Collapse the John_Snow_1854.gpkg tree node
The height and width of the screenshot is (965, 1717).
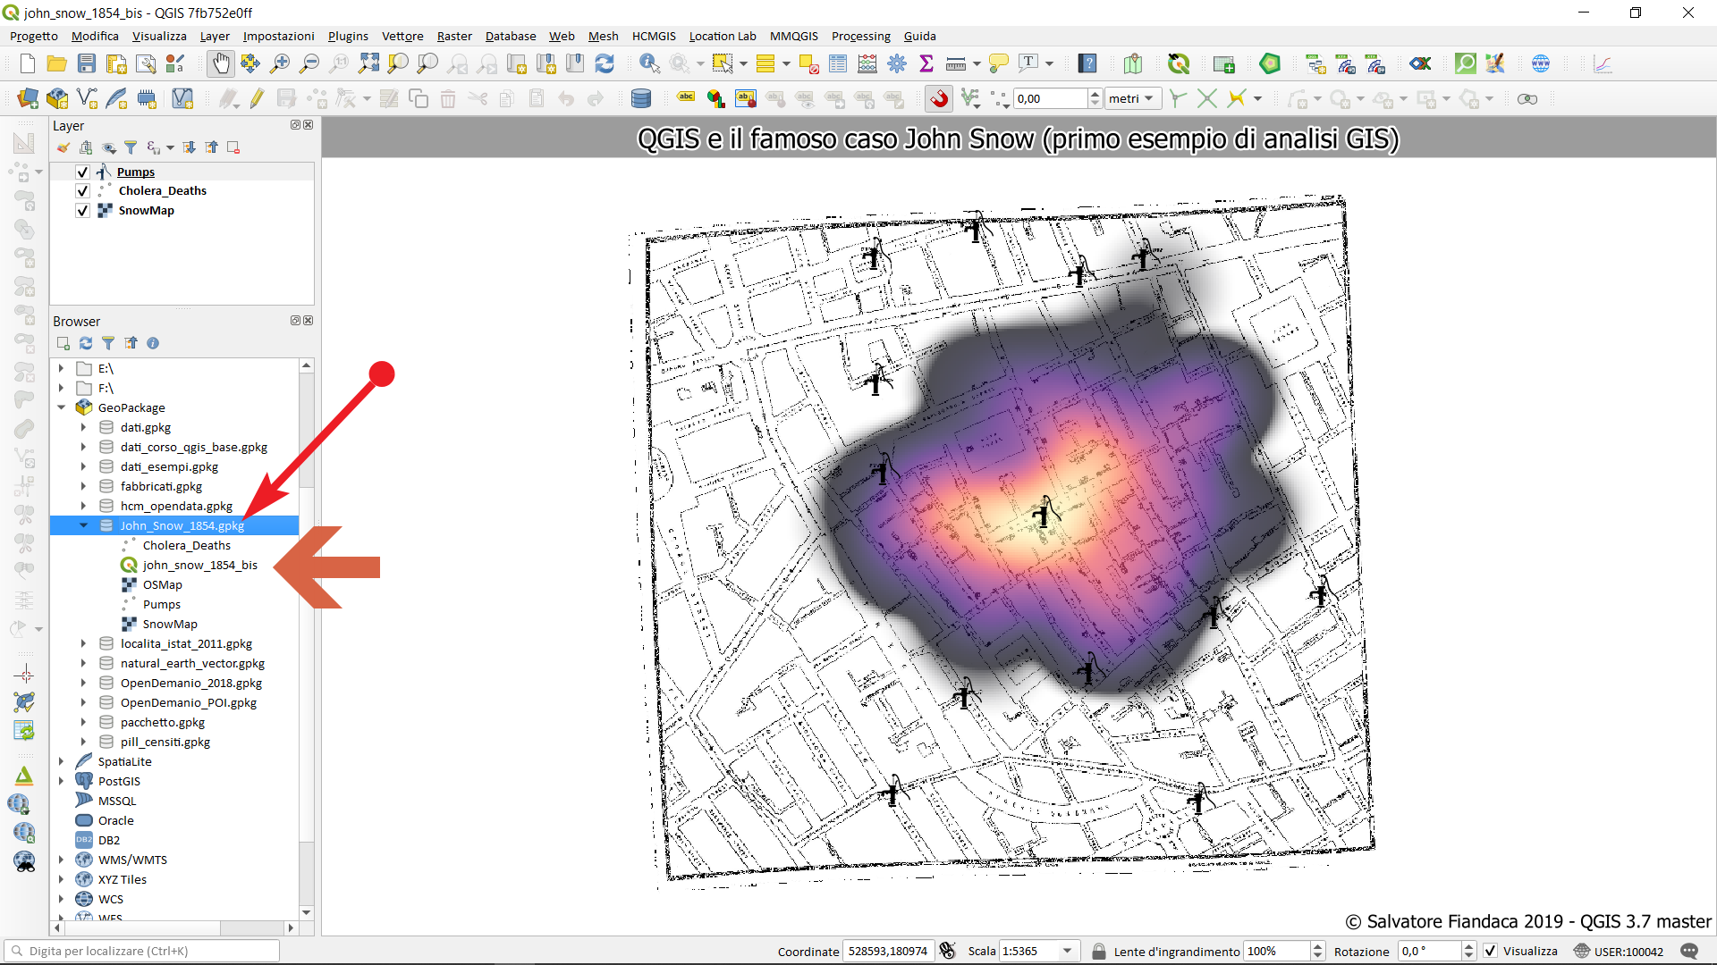84,525
